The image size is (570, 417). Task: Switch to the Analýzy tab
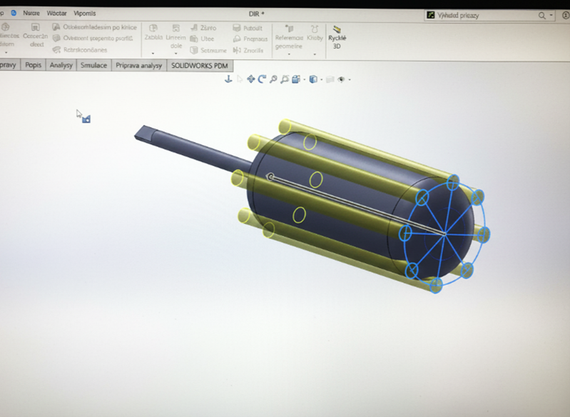coord(61,65)
